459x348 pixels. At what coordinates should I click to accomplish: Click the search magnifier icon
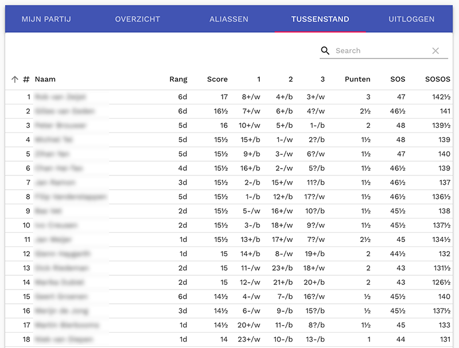[325, 51]
